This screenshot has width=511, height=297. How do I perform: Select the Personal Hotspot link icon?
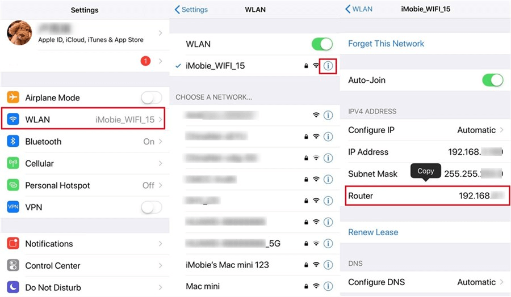pos(13,185)
